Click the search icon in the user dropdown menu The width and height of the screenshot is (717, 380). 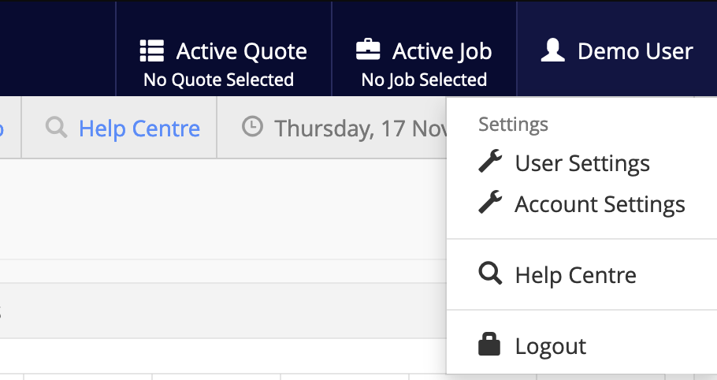tap(490, 274)
